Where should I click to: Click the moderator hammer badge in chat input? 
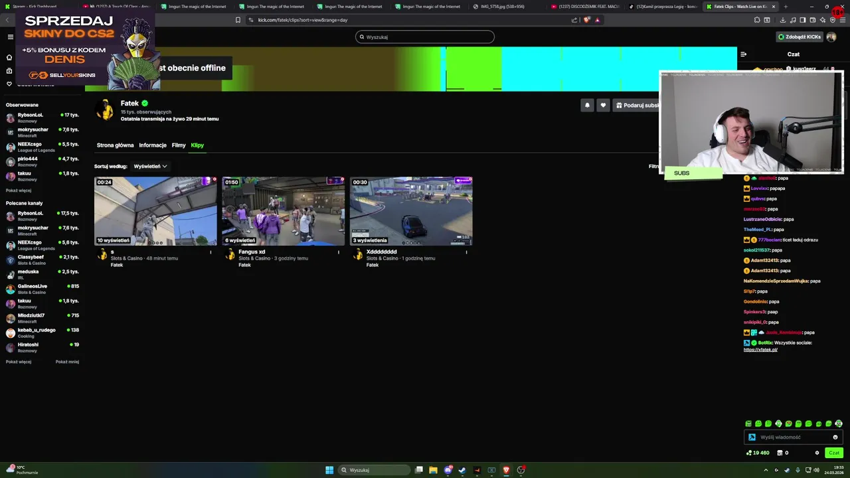point(752,437)
